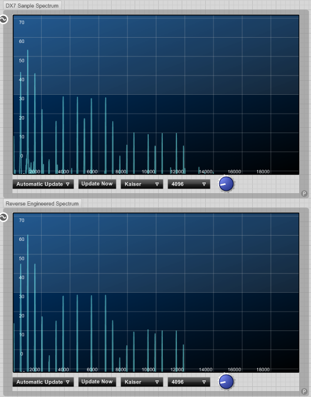Click the blue knob in Reverse Engineered Spectrum
Viewport: 311px width, 397px height.
tap(226, 382)
